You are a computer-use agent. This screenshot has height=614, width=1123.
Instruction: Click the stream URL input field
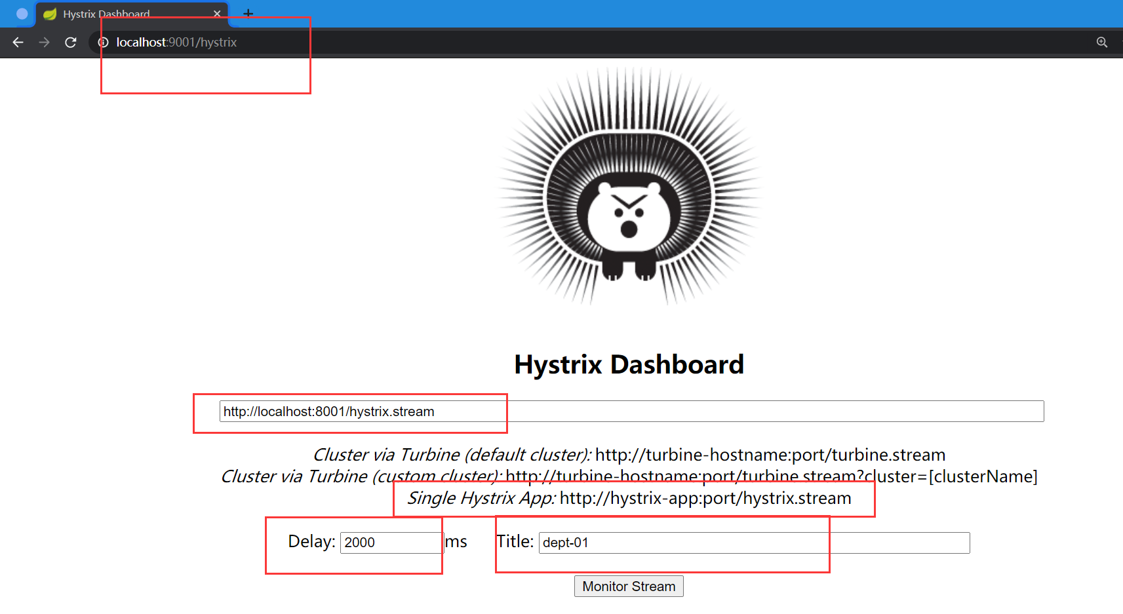(x=631, y=412)
